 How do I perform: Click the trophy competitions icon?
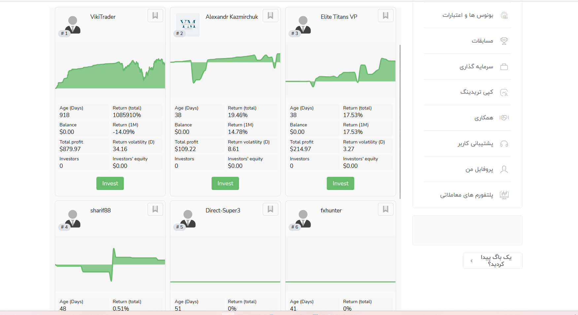point(504,41)
